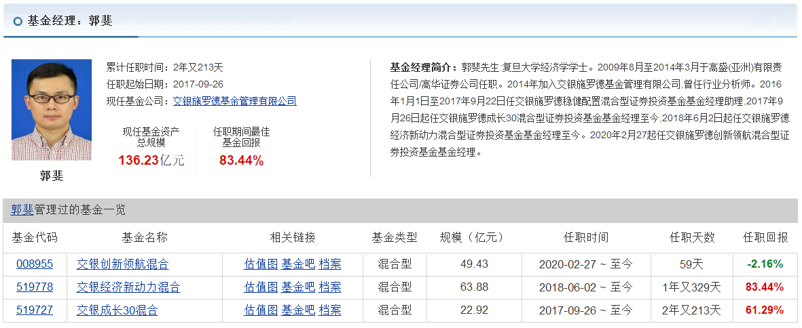Click the 63.88 scale value

(x=474, y=287)
